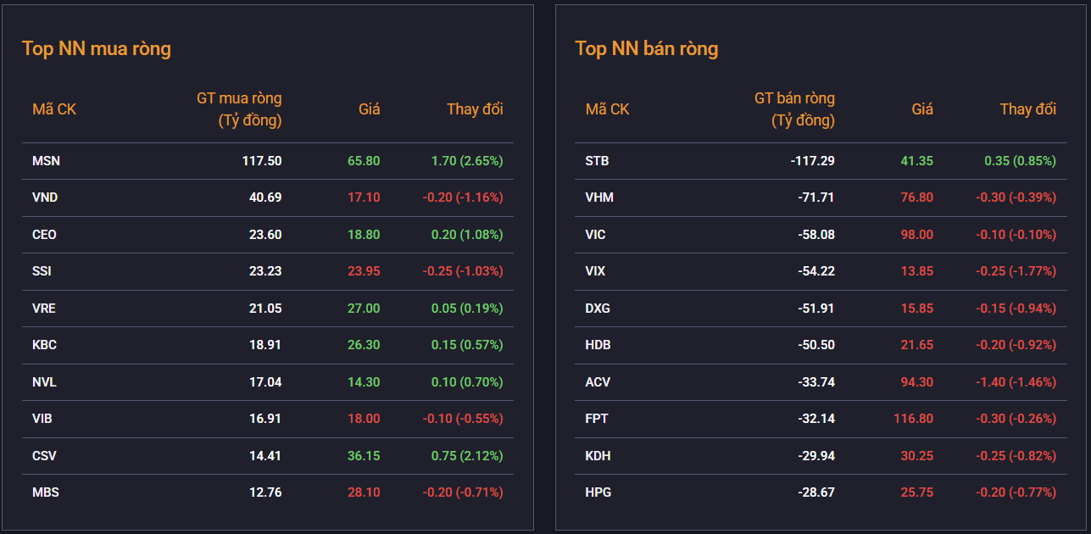This screenshot has width=1091, height=534.
Task: Click VND net buy value 40.69
Action: coord(265,197)
